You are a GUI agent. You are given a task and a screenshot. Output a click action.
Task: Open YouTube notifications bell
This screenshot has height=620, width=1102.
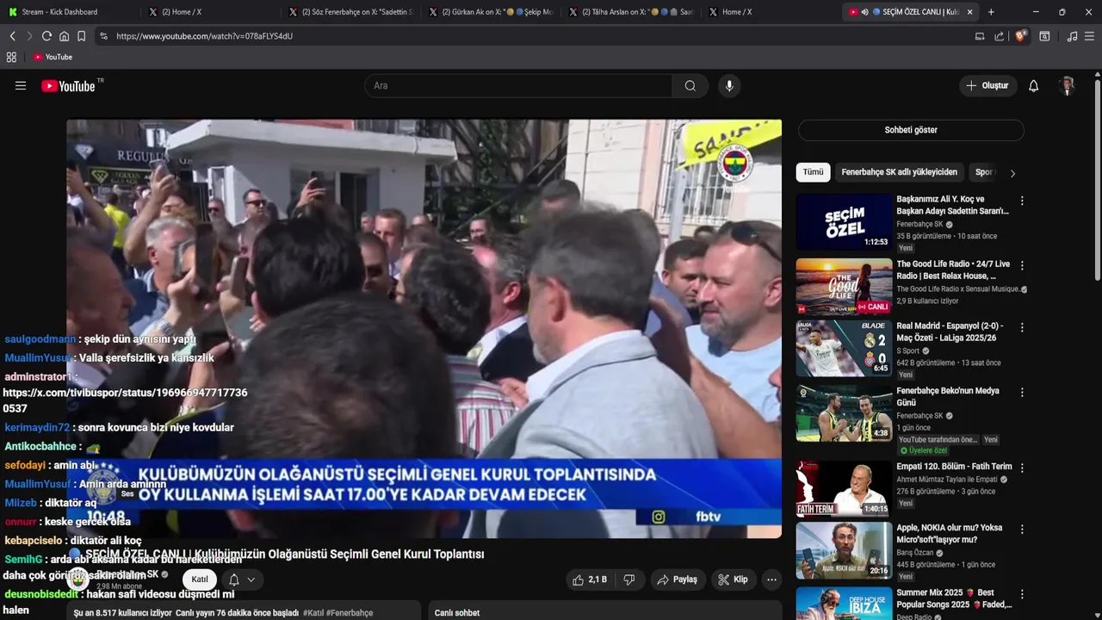tap(1034, 86)
